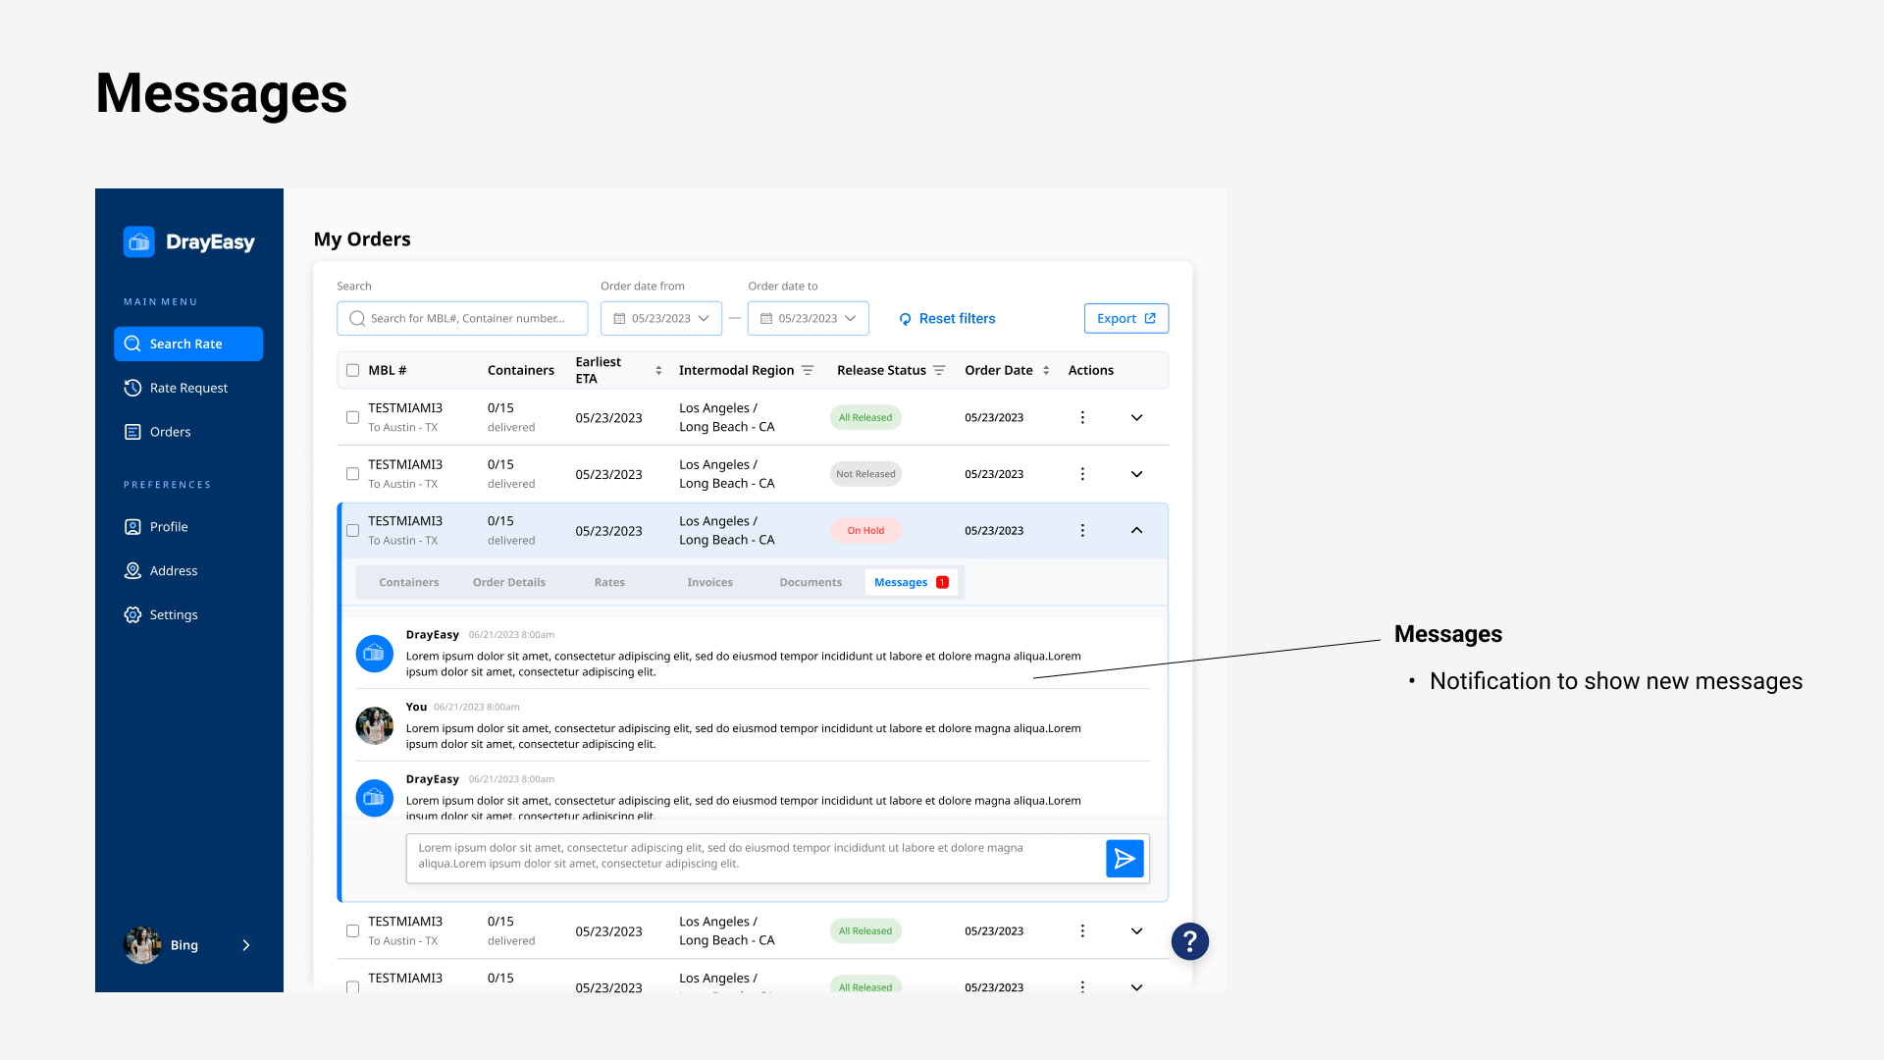Click the Reset filters link
The height and width of the screenshot is (1060, 1884).
pyautogui.click(x=947, y=318)
